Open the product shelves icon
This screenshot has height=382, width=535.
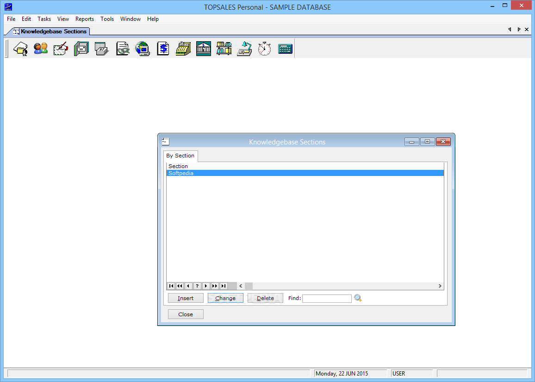point(224,49)
